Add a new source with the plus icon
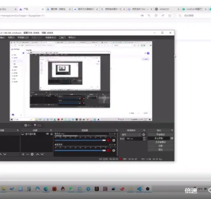This screenshot has width=211, height=199. [x=23, y=154]
